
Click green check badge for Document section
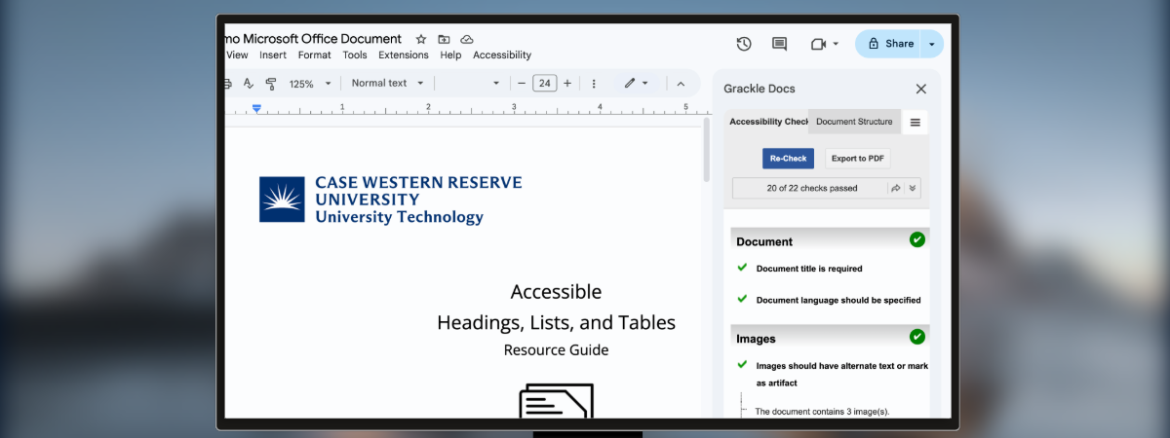pos(916,239)
